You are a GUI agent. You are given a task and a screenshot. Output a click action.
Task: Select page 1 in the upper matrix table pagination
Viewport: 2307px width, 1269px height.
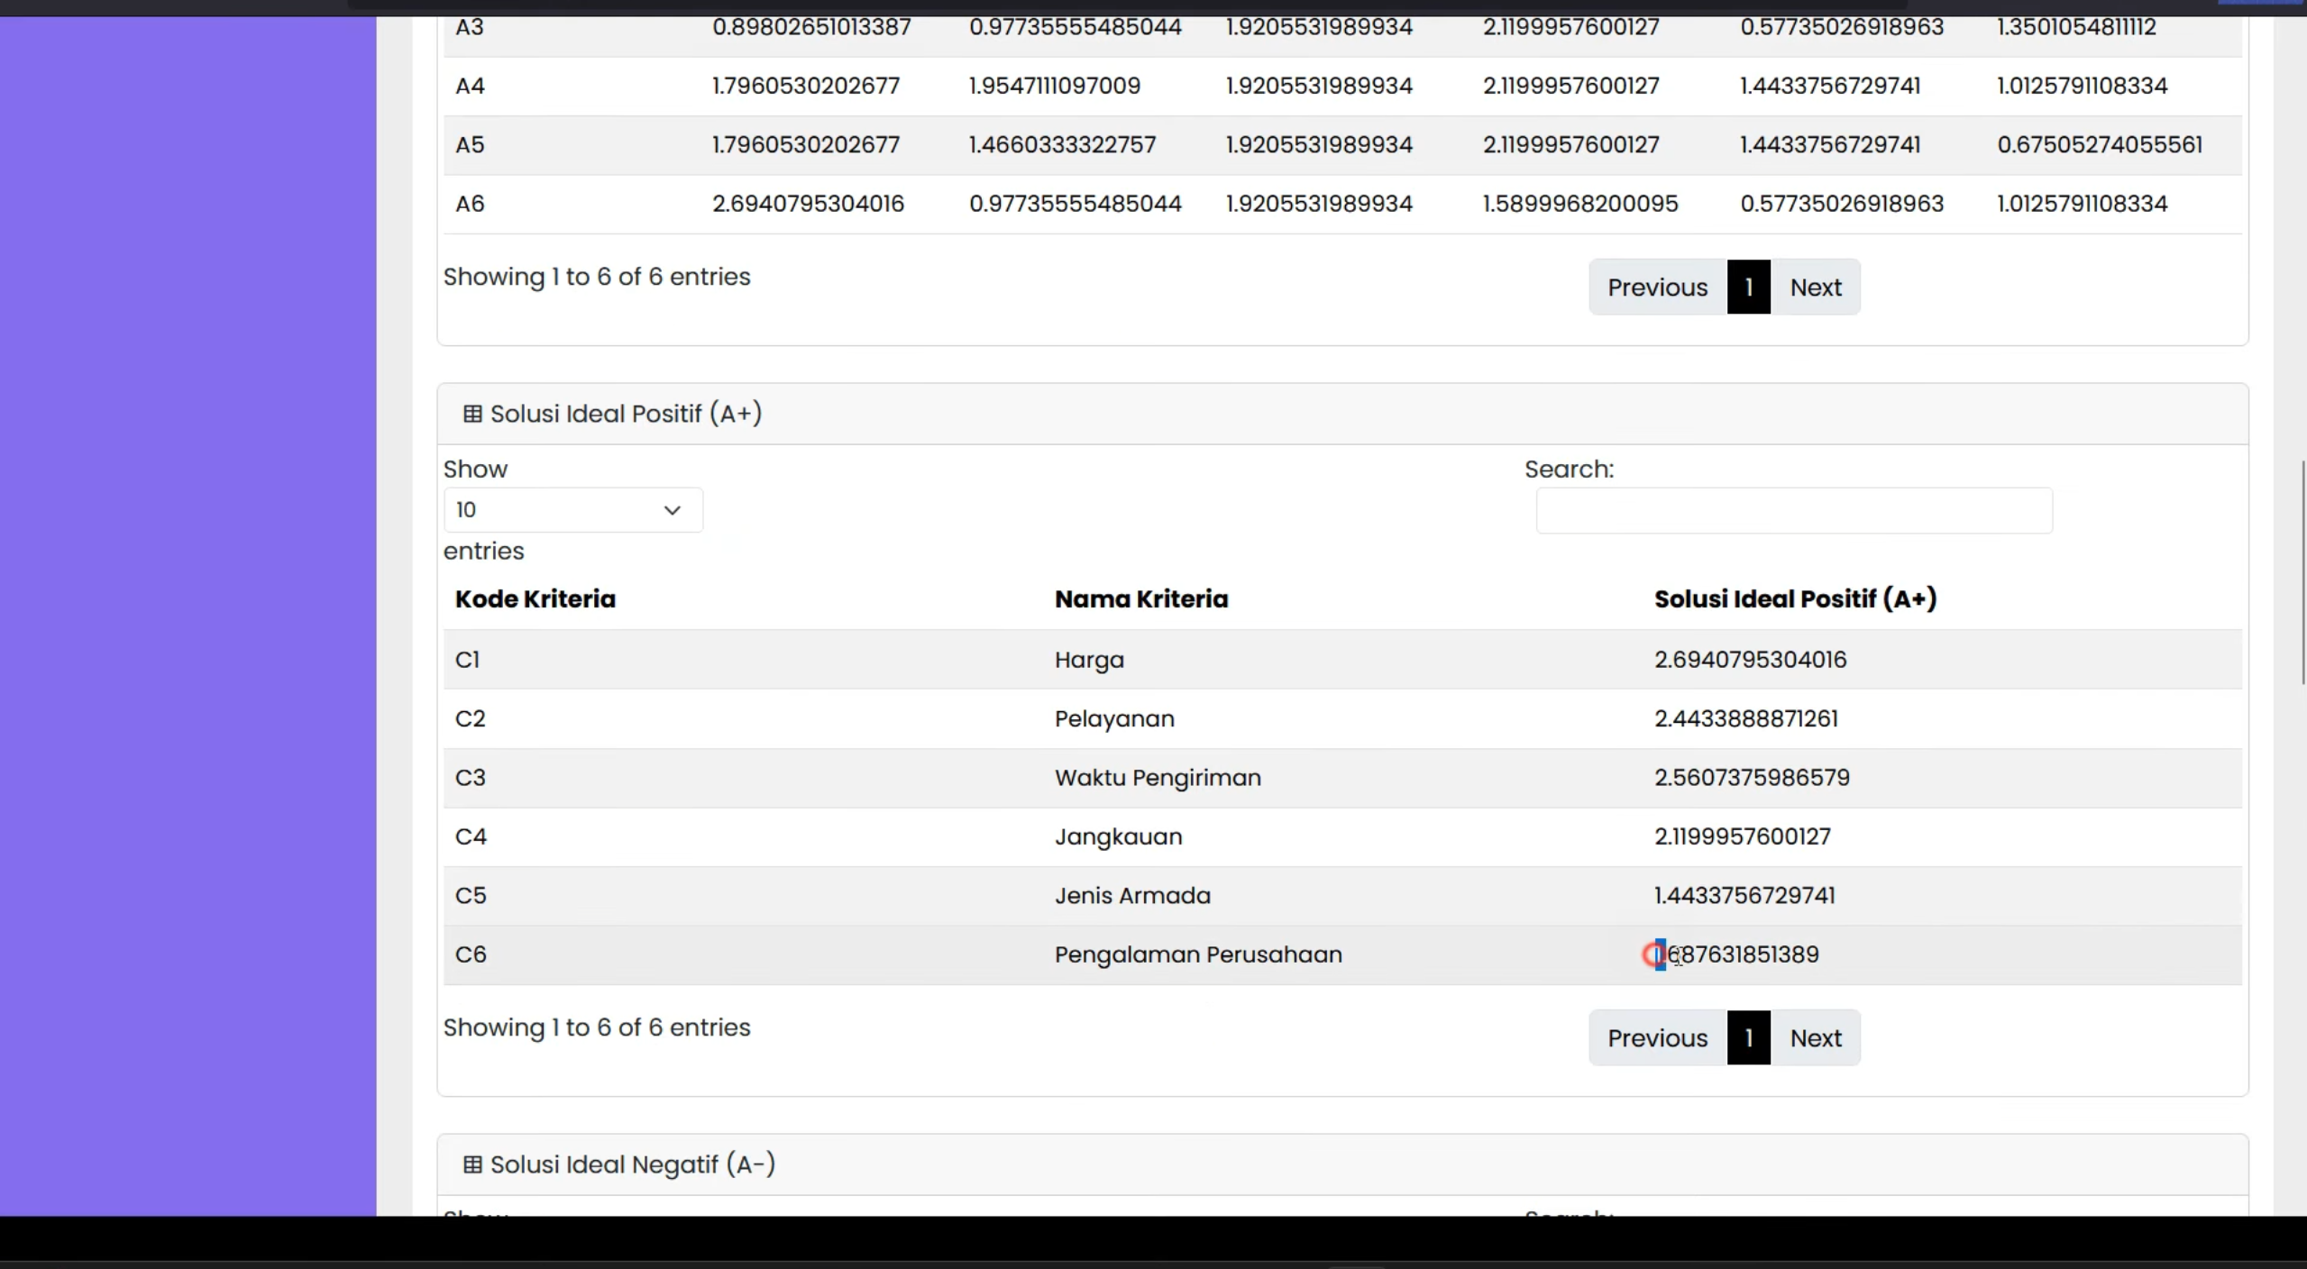point(1748,288)
